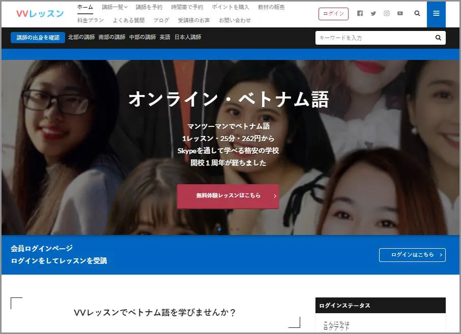Open the ブログ menu item
Viewport: 461px width, 334px height.
[x=161, y=20]
